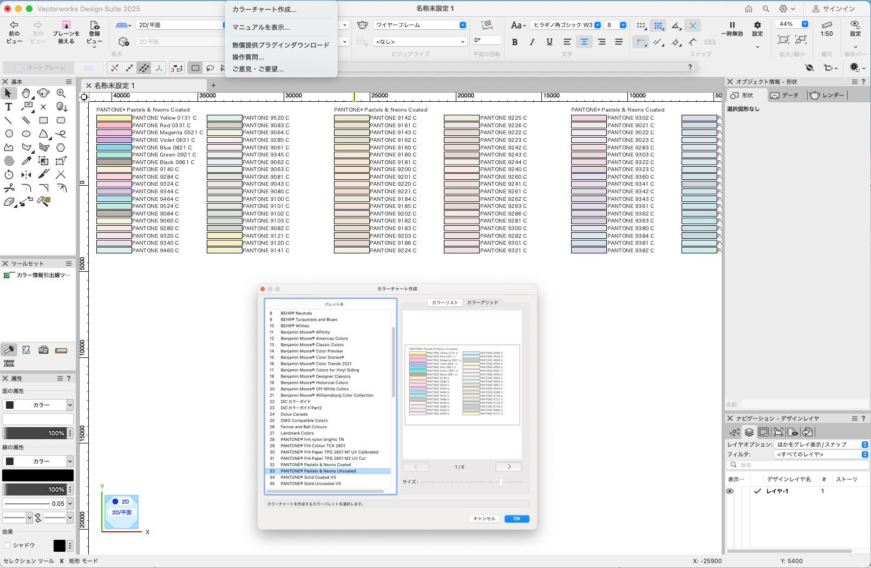Select the Spiral tool

tap(9, 161)
